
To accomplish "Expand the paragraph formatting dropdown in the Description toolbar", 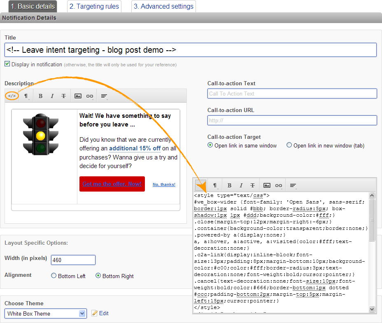I will (26, 96).
